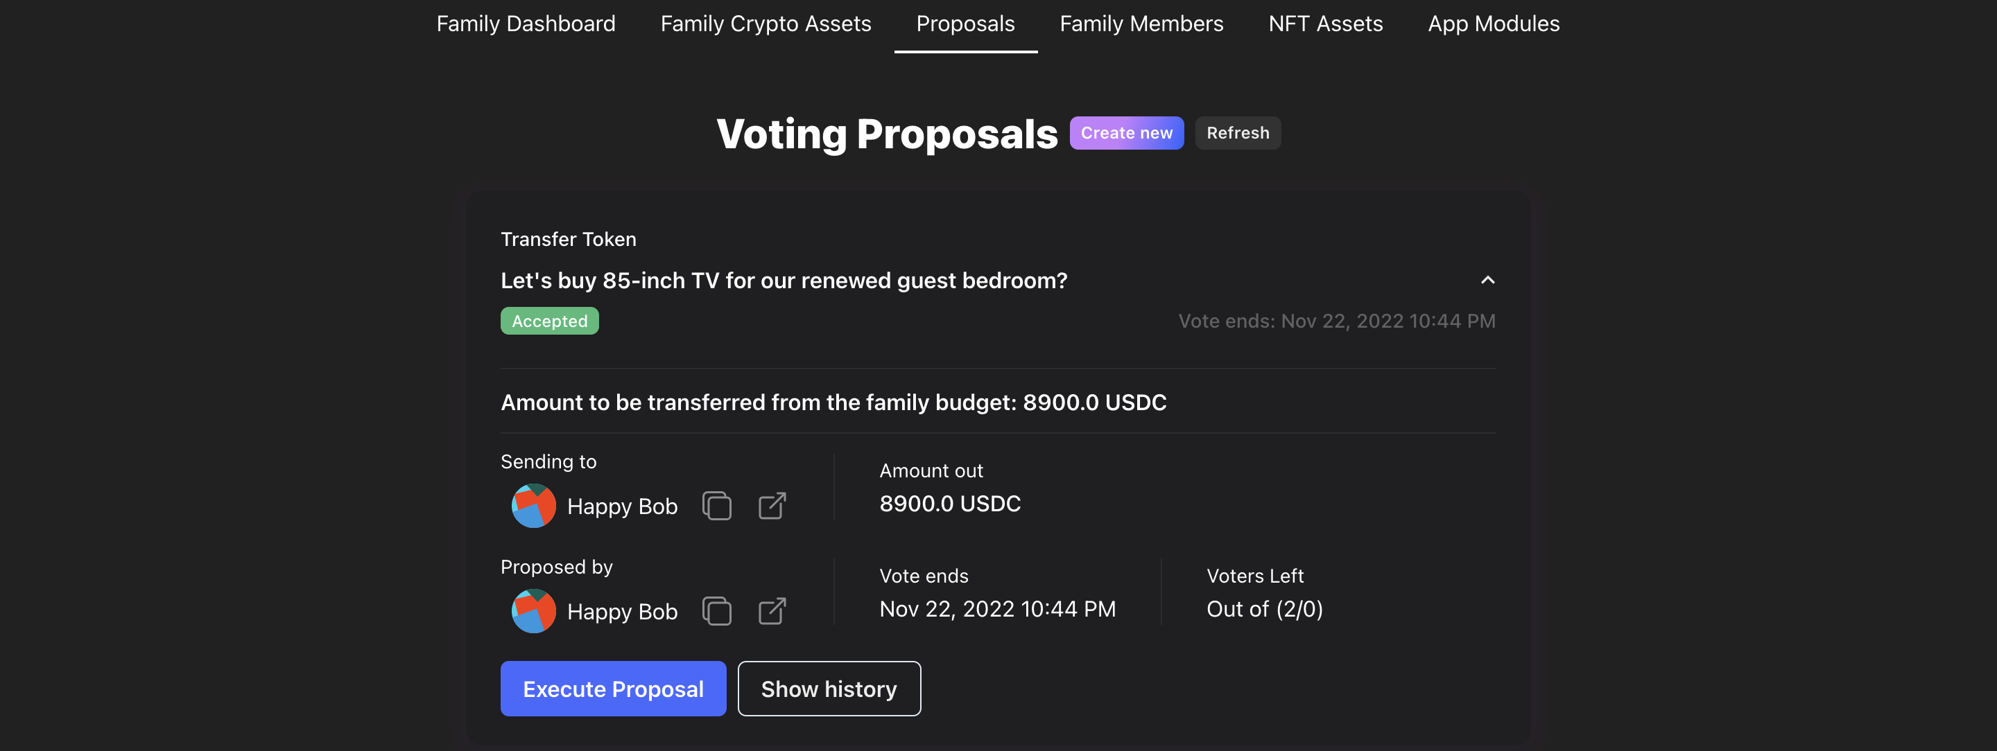
Task: Open the NFT Assets tab
Action: tap(1325, 24)
